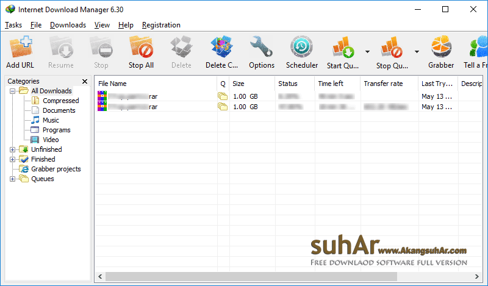Sort by Last Try column header
The width and height of the screenshot is (488, 286).
point(438,84)
